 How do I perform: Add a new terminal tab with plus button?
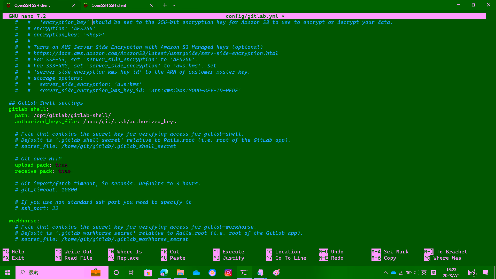pyautogui.click(x=165, y=5)
